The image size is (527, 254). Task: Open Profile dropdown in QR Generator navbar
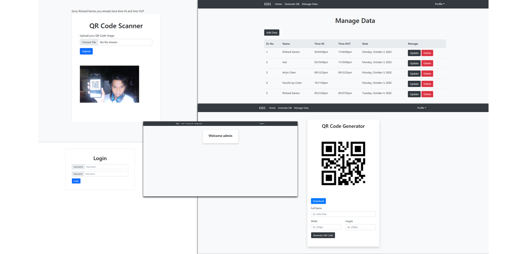pyautogui.click(x=422, y=108)
